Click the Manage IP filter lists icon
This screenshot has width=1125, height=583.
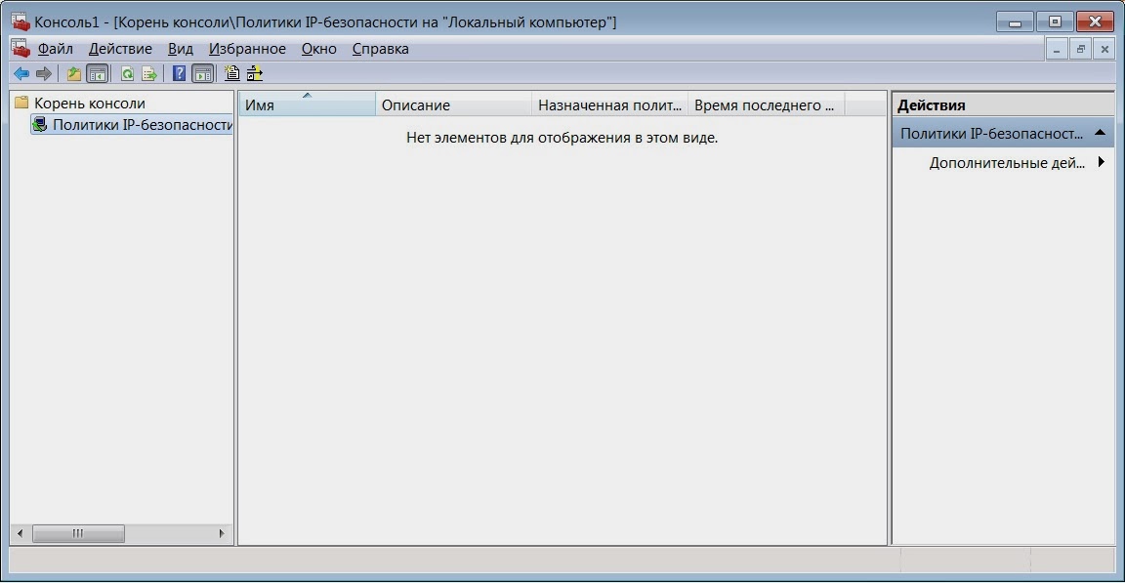tap(255, 73)
